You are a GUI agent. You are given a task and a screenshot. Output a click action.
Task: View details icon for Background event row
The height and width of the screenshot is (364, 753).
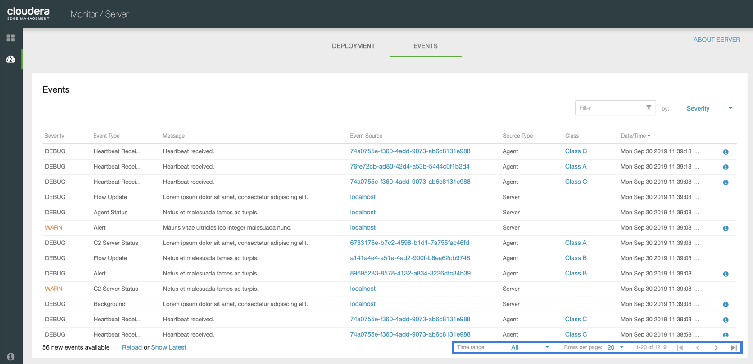726,305
